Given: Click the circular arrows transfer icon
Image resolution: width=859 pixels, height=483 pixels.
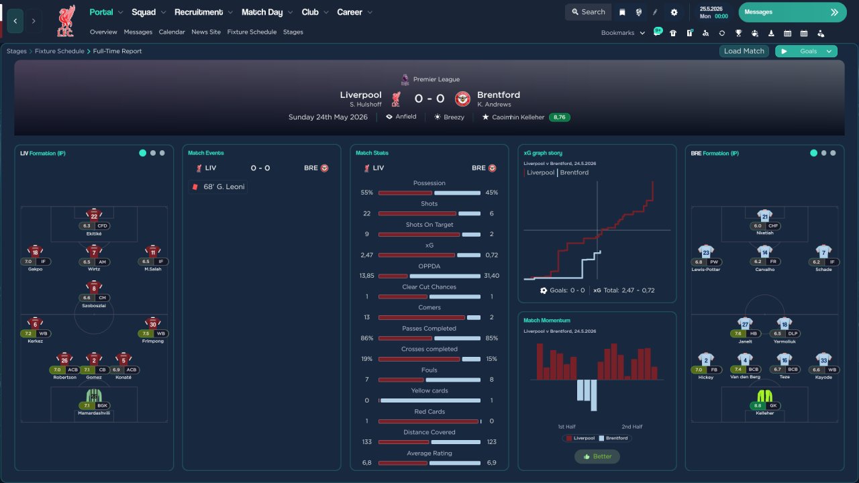Looking at the screenshot, I should 721,33.
